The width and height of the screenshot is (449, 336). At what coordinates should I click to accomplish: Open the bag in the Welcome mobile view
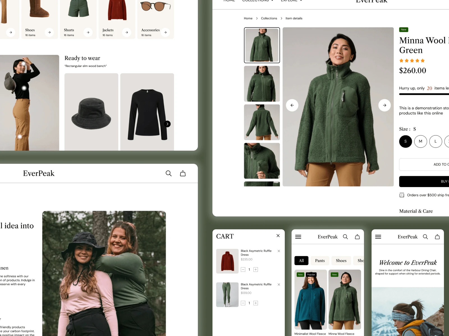437,237
